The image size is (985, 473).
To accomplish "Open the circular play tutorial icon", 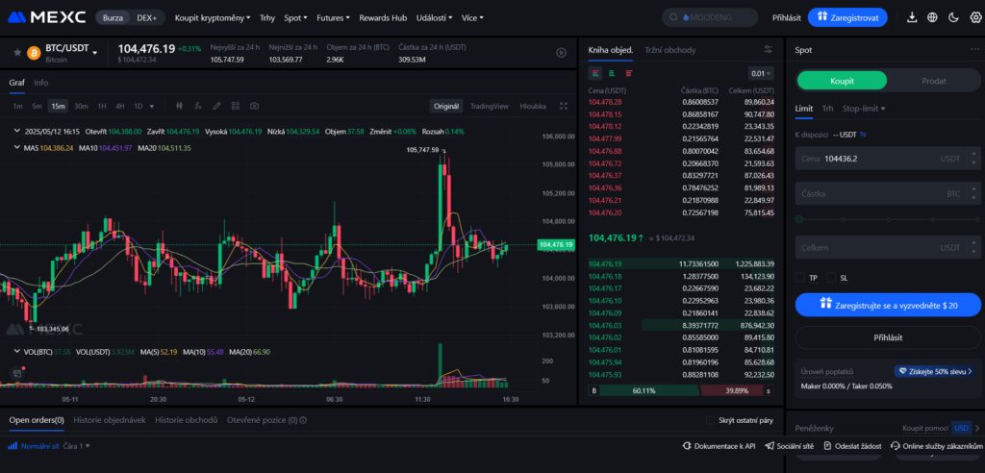I will pos(562,53).
